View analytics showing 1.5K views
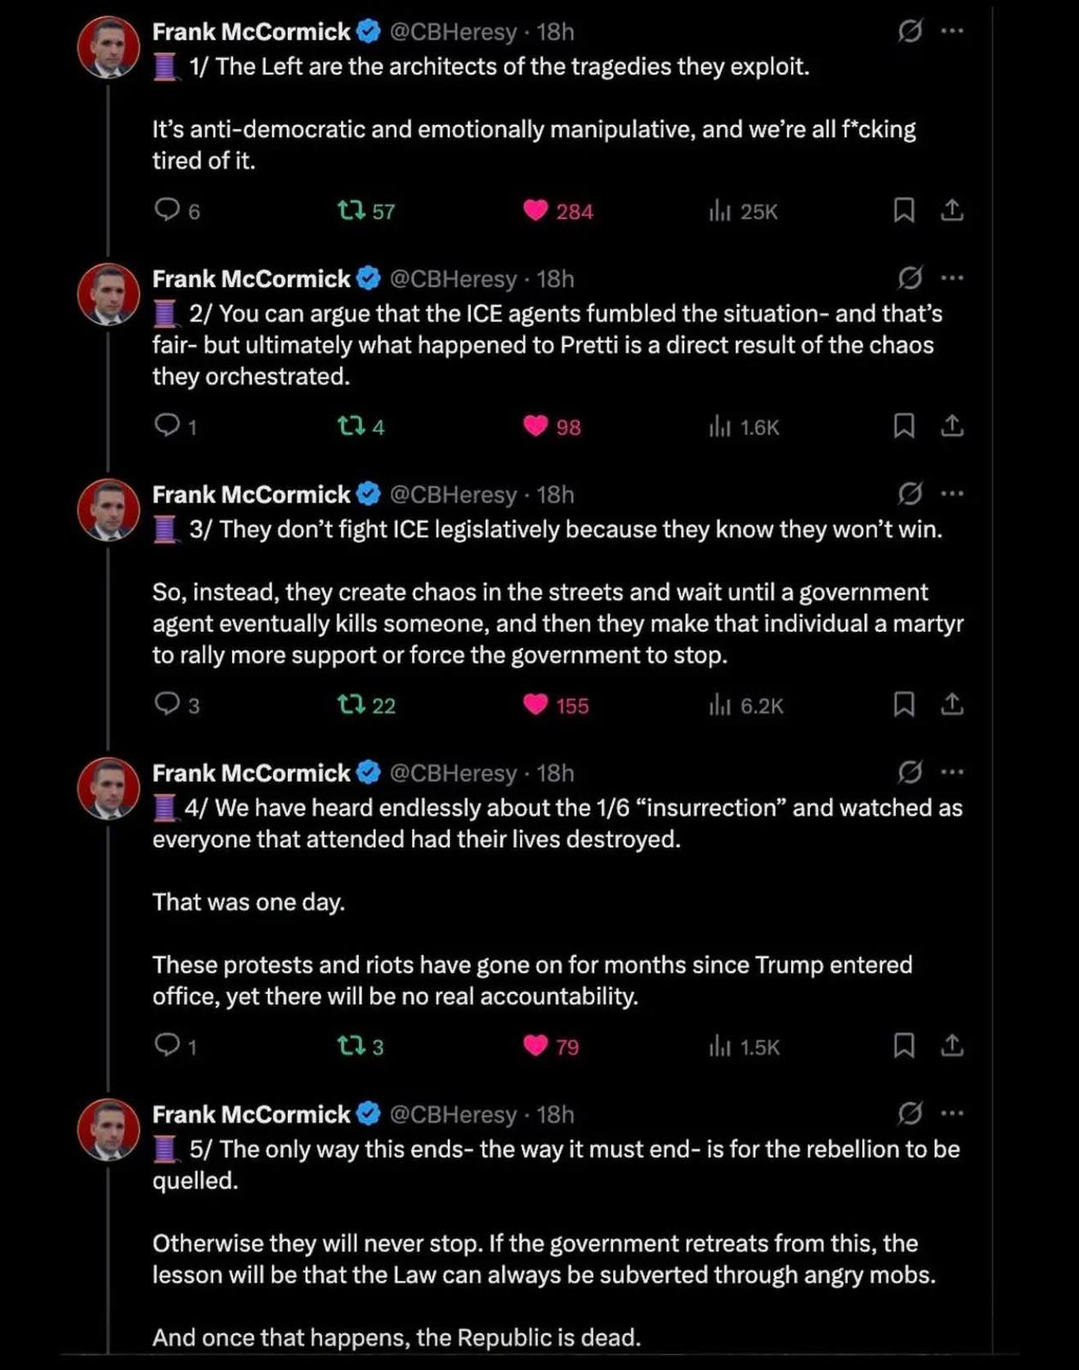The image size is (1079, 1370). pos(719,1046)
